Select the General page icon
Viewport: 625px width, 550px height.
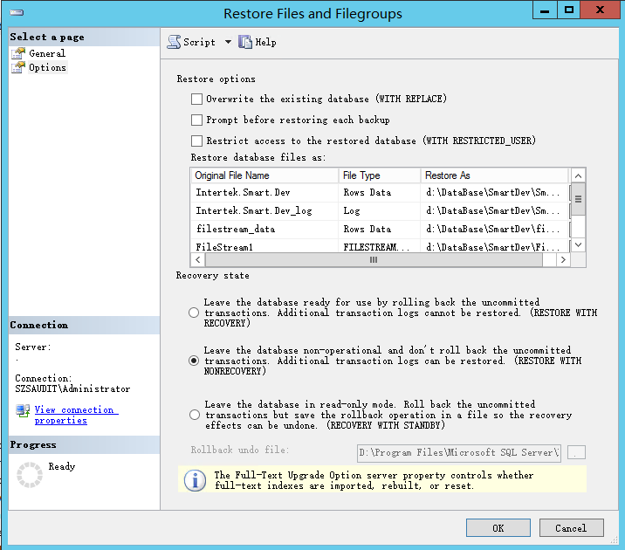click(x=18, y=53)
